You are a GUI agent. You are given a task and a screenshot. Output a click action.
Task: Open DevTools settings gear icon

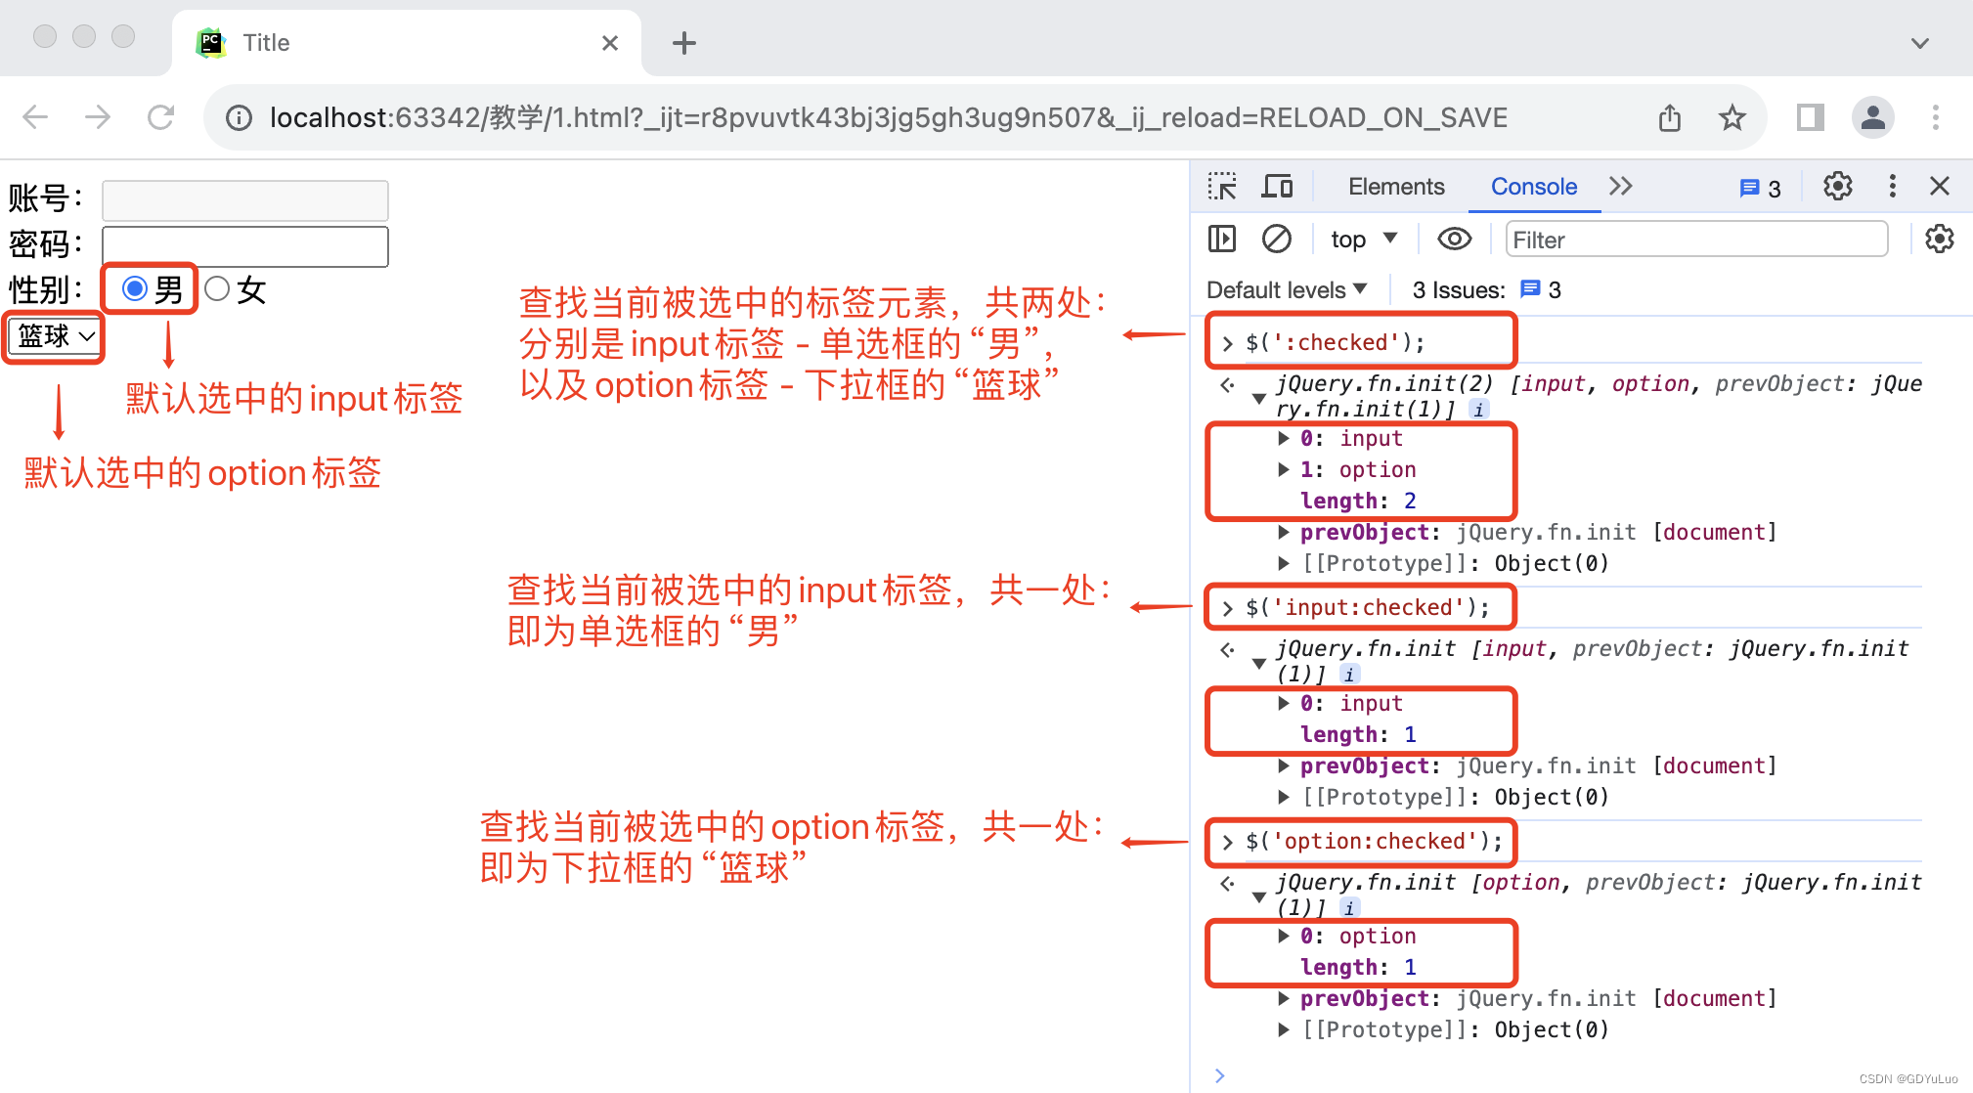(1837, 187)
